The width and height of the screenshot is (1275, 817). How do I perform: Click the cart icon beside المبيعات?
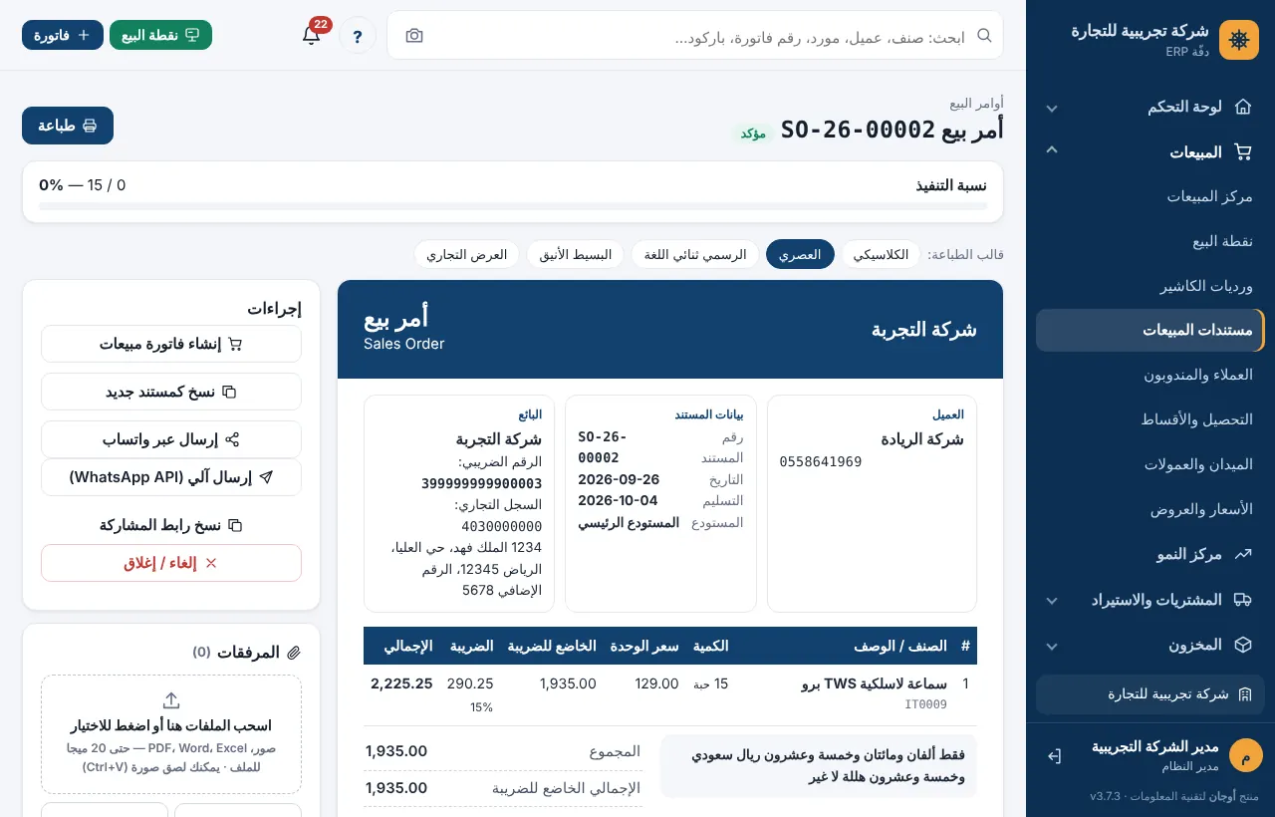1242,152
